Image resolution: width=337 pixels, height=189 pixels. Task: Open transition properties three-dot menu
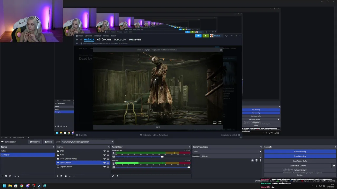[260, 160]
